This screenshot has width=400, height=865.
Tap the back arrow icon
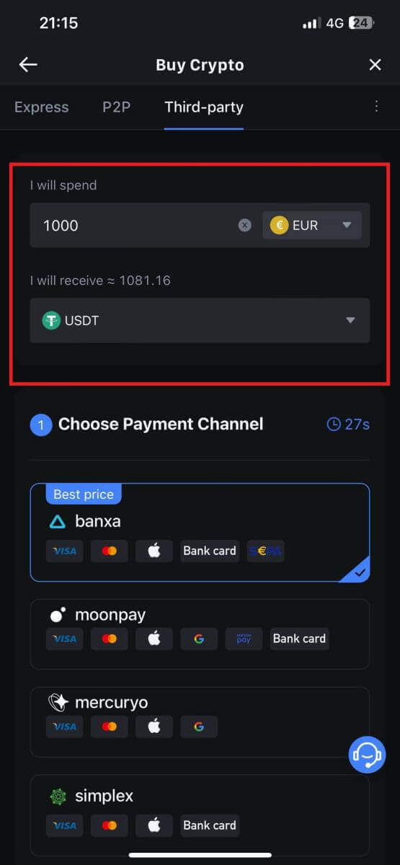click(27, 65)
